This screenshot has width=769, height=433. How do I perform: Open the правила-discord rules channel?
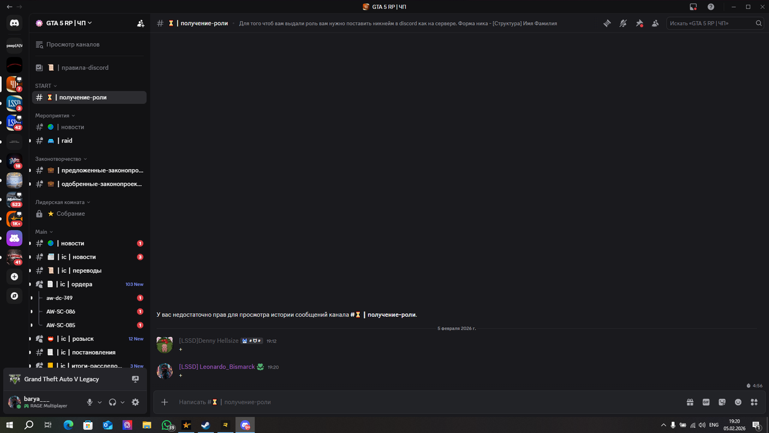coord(89,67)
